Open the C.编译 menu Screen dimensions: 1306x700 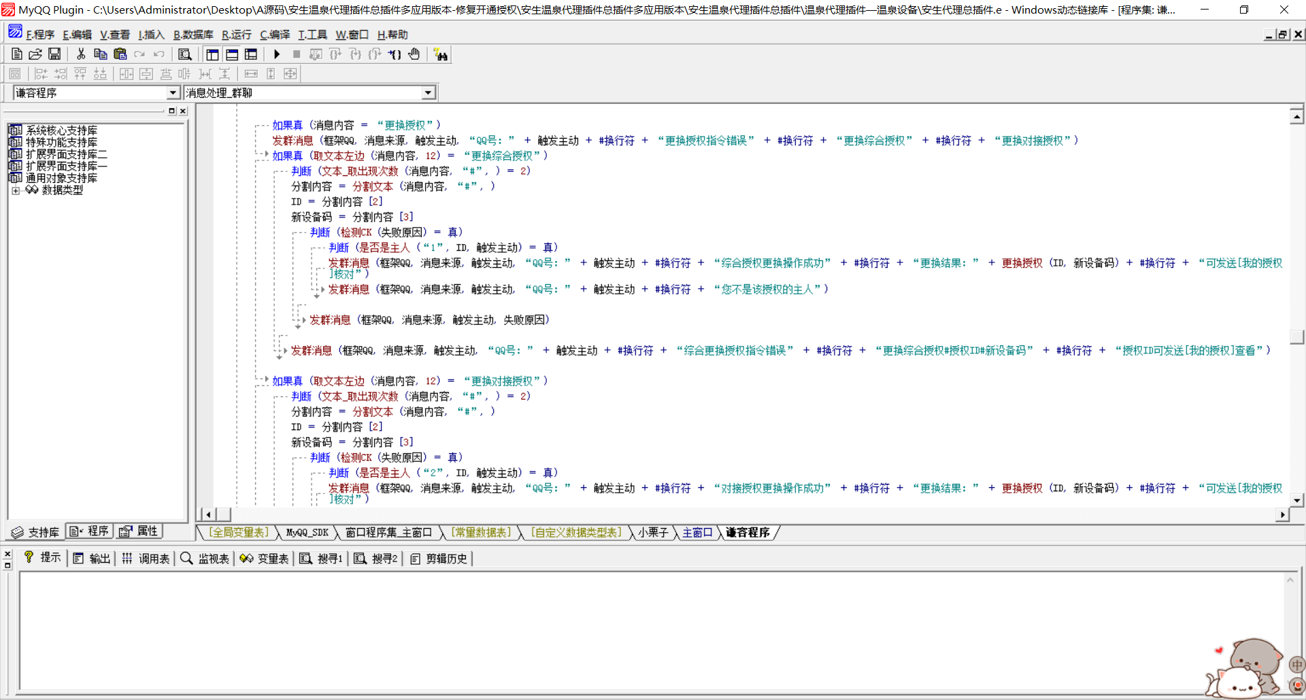pyautogui.click(x=274, y=35)
